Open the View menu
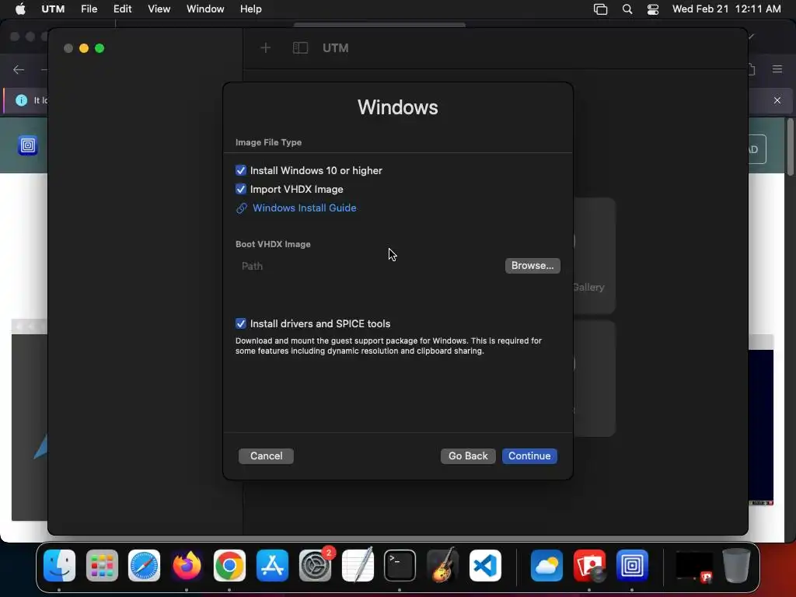The height and width of the screenshot is (597, 796). click(x=159, y=9)
